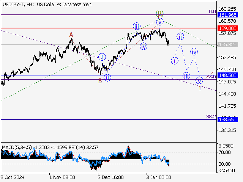Select the 148.500 blue price tag
The width and height of the screenshot is (243, 182).
coord(228,75)
